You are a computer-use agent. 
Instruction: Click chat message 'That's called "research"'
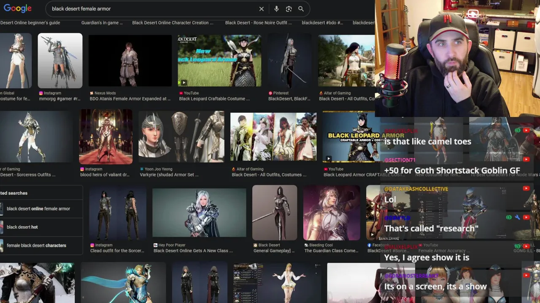(x=431, y=229)
